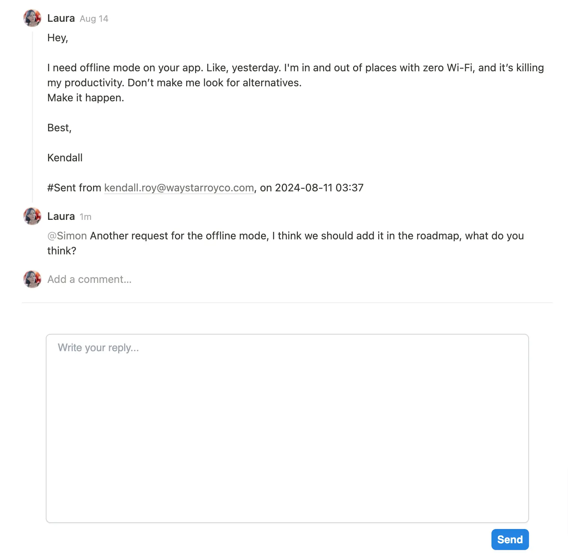Click Laura's avatar on the 1m comment
The height and width of the screenshot is (556, 568).
coord(32,216)
